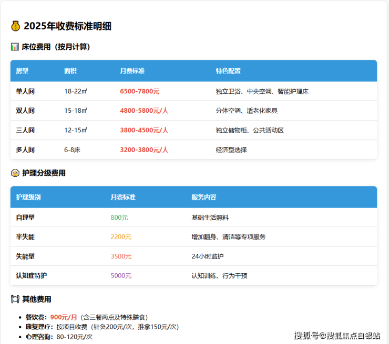Click the elderly face icon beside 护理分级费用
The height and width of the screenshot is (344, 389).
[x=15, y=173]
